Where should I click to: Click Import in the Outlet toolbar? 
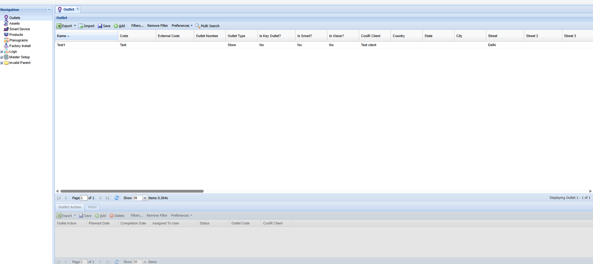point(87,26)
